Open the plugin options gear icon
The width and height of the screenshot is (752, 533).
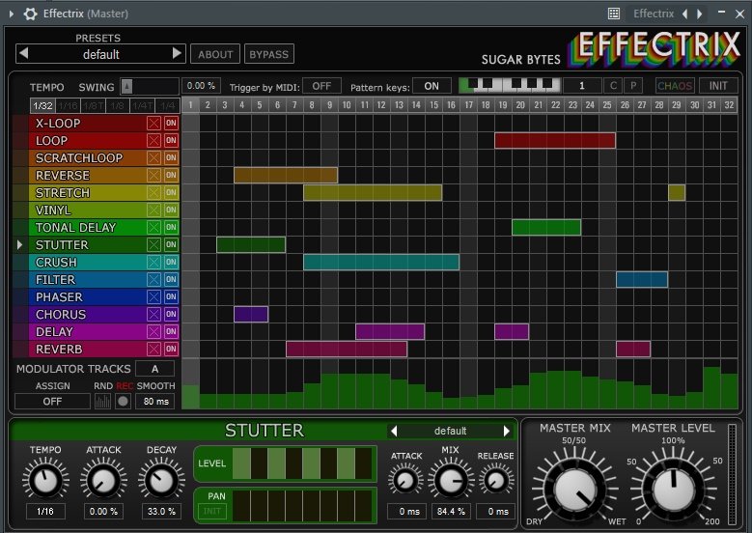pos(30,14)
